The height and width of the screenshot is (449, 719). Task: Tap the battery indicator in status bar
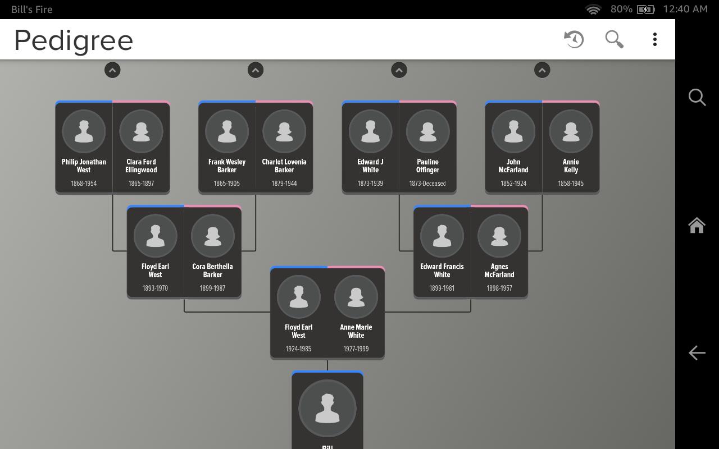click(x=645, y=9)
